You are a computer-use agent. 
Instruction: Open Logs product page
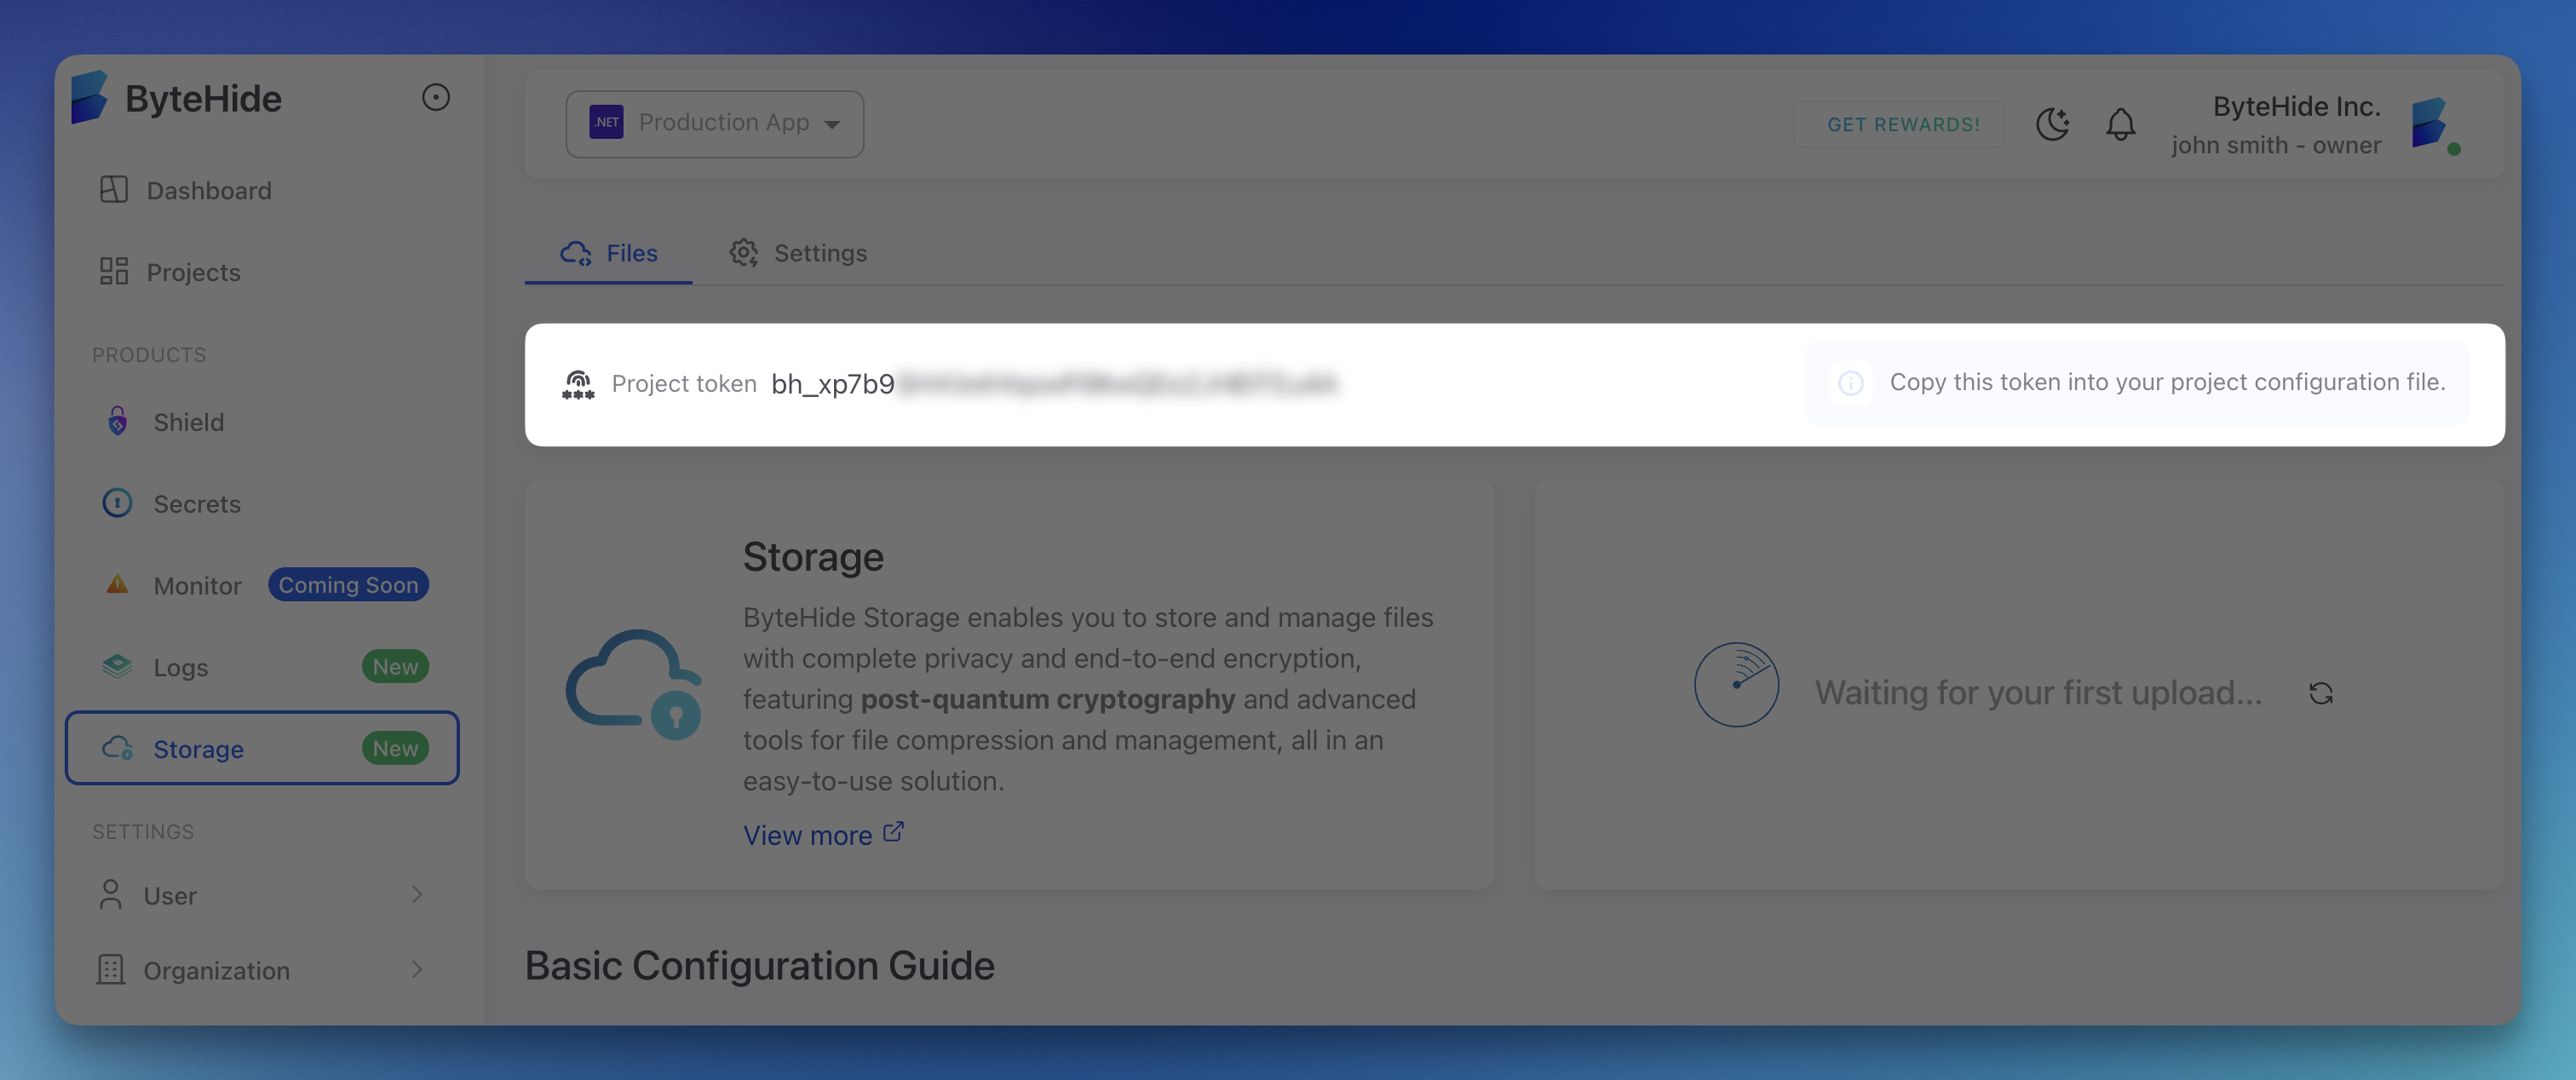coord(180,667)
